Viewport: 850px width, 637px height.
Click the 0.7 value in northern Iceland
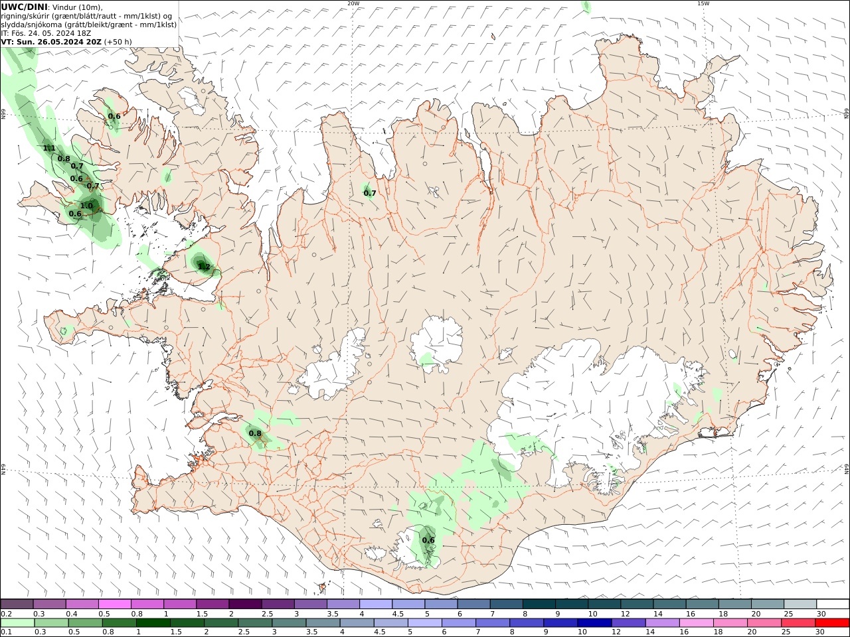point(370,193)
